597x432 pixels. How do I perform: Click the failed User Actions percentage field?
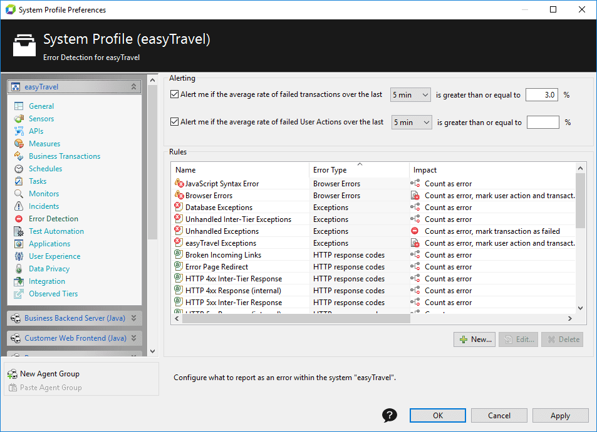pos(542,123)
